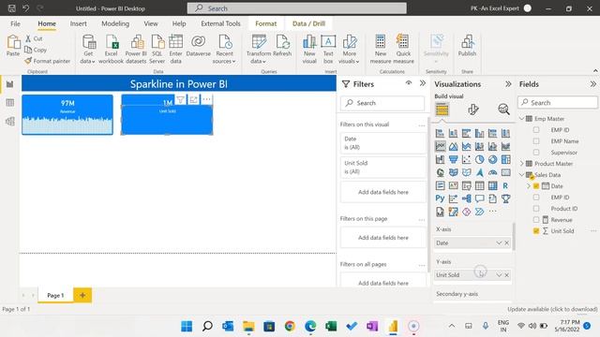Viewport: 600px width, 337px height.
Task: Open the Format ribbon tab
Action: pyautogui.click(x=266, y=23)
